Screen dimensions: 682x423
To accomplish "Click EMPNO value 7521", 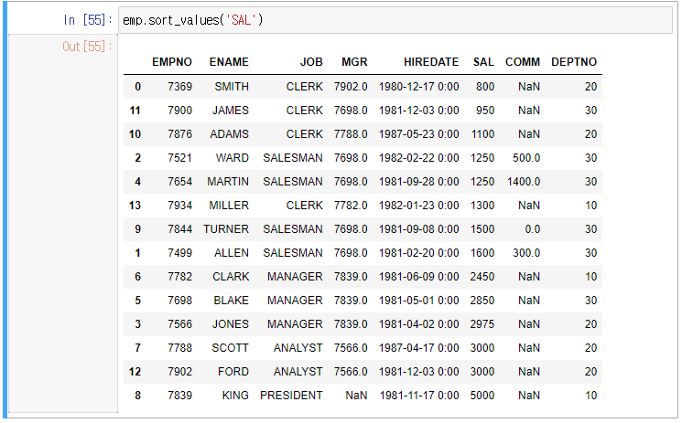I will (179, 158).
